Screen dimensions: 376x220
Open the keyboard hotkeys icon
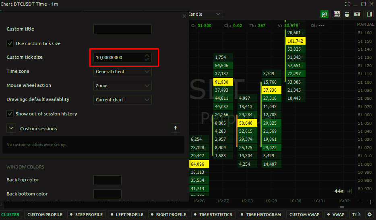coord(337,14)
